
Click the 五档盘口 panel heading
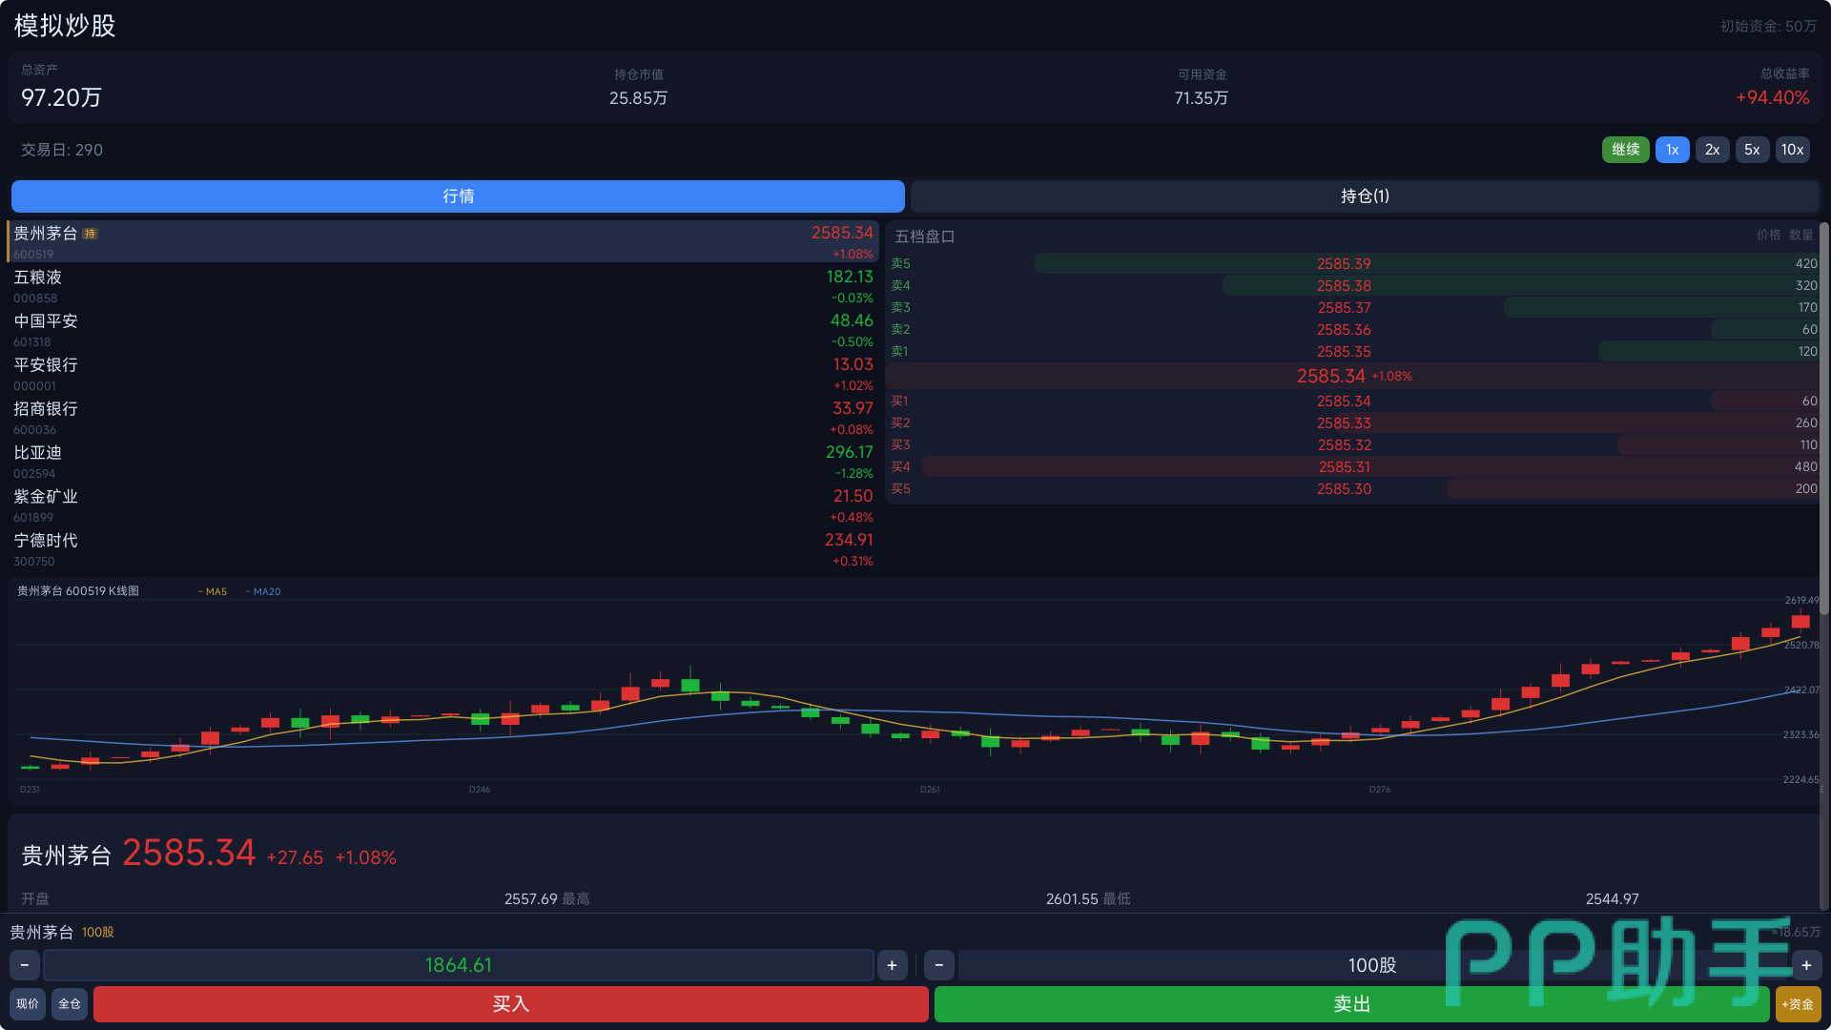pos(925,237)
